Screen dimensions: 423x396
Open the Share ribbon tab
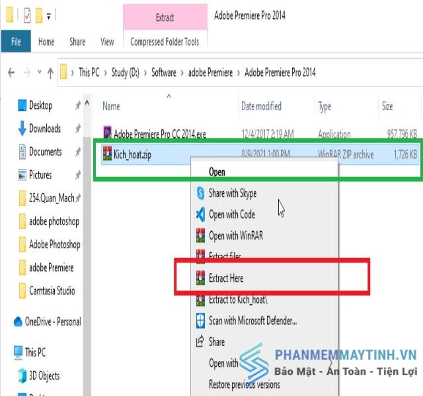pos(77,42)
